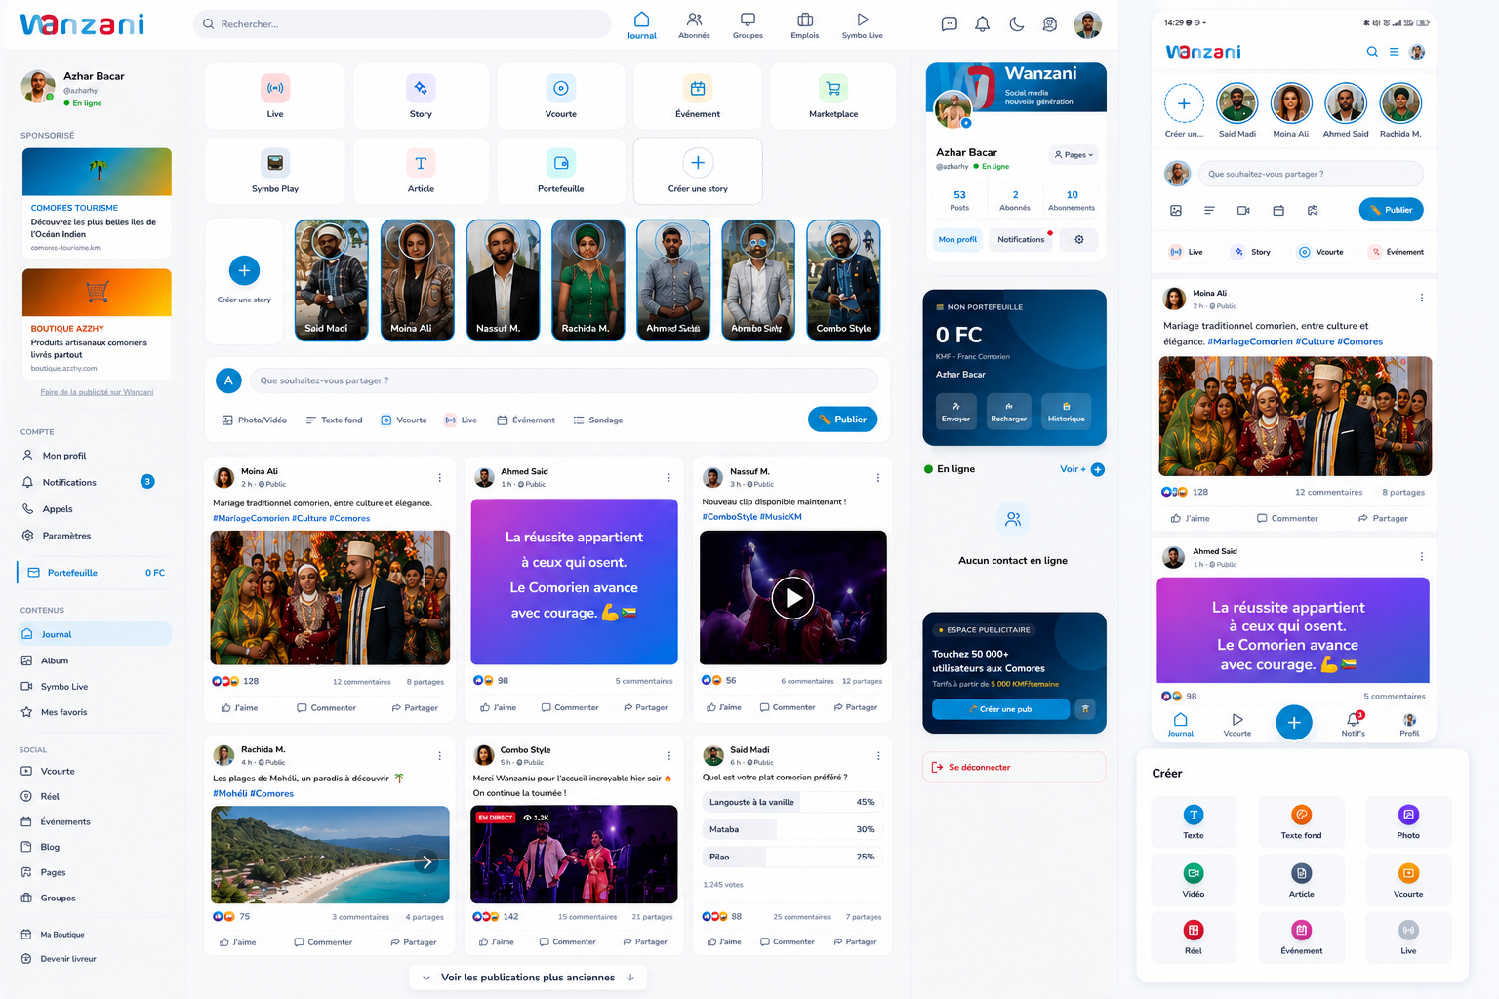1499x999 pixels.
Task: Vote for Pilao in the poll
Action: [x=792, y=857]
